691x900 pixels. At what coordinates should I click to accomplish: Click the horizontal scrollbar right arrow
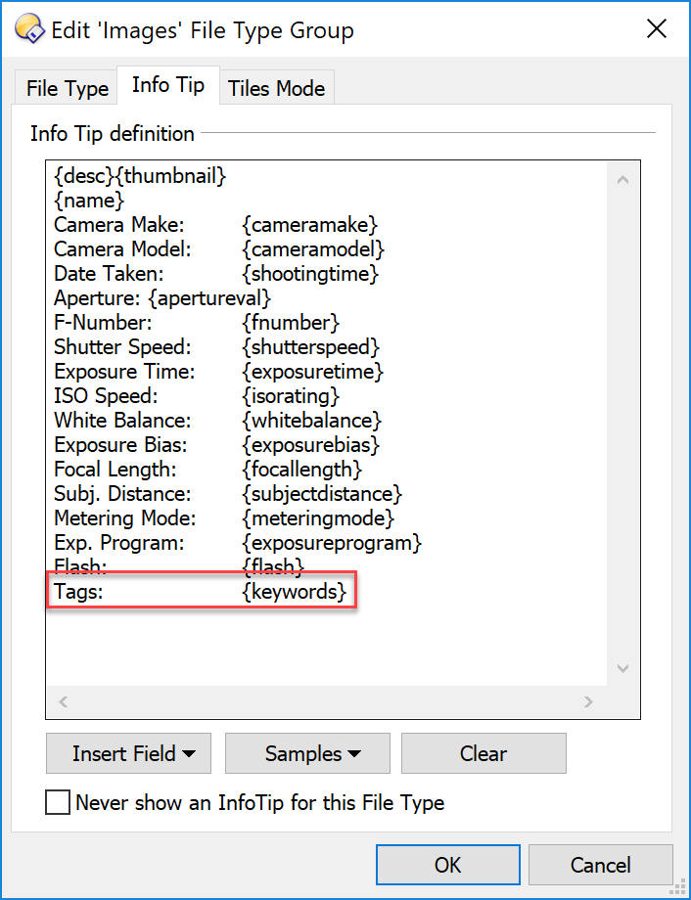pos(588,701)
